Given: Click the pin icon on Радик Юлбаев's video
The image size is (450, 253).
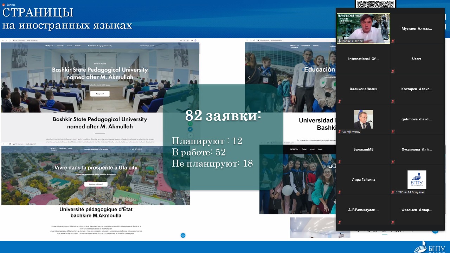Looking at the screenshot, I should pyautogui.click(x=340, y=41).
